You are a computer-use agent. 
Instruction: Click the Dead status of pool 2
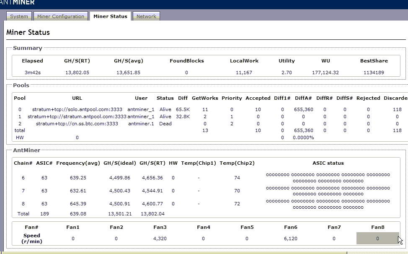(165, 124)
